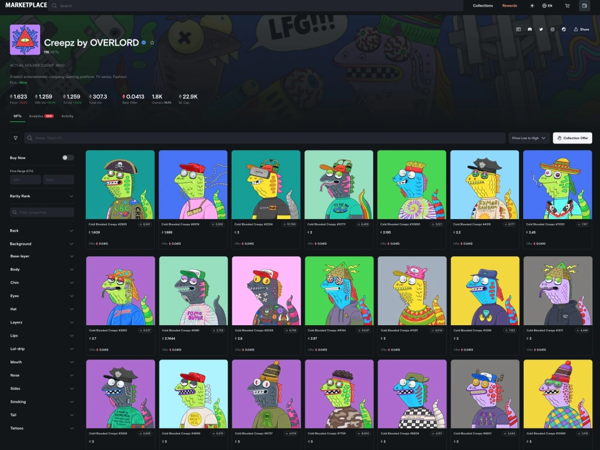
Task: Open the pink background Creepz #2039 thumbnail
Action: pos(266,291)
